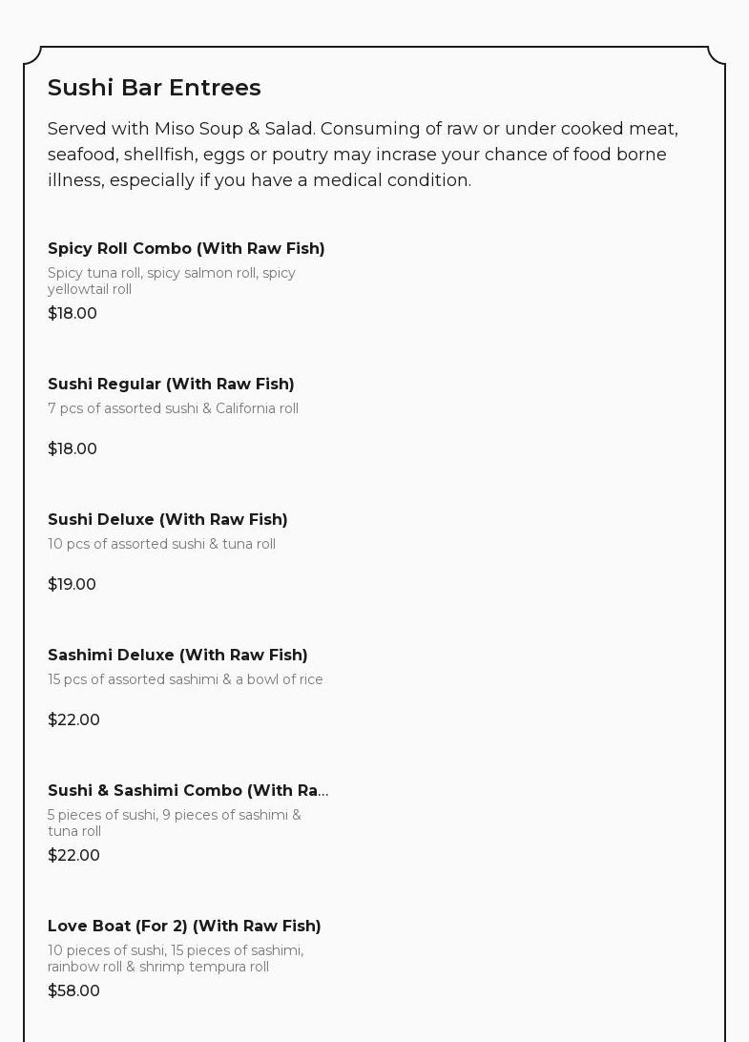Screen dimensions: 749x1042
Task: Click the $18.00 price under Spicy Roll Combo
Action: click(73, 313)
